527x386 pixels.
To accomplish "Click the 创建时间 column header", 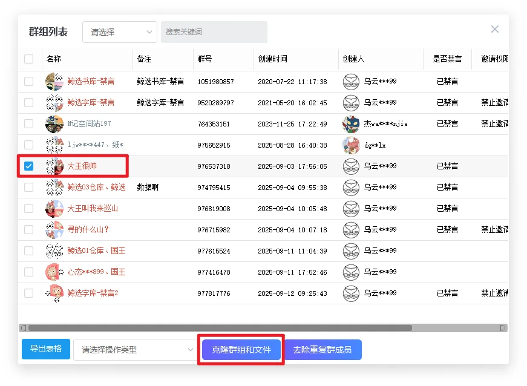I will tap(272, 59).
